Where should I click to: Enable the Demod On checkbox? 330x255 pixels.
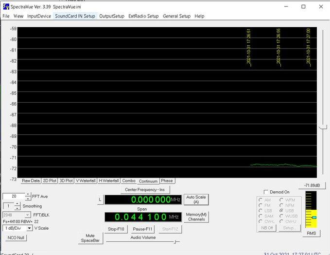click(265, 192)
